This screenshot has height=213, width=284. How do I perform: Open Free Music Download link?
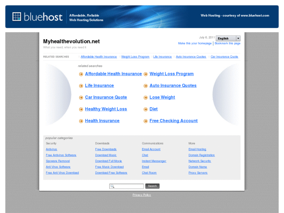pos(109,167)
